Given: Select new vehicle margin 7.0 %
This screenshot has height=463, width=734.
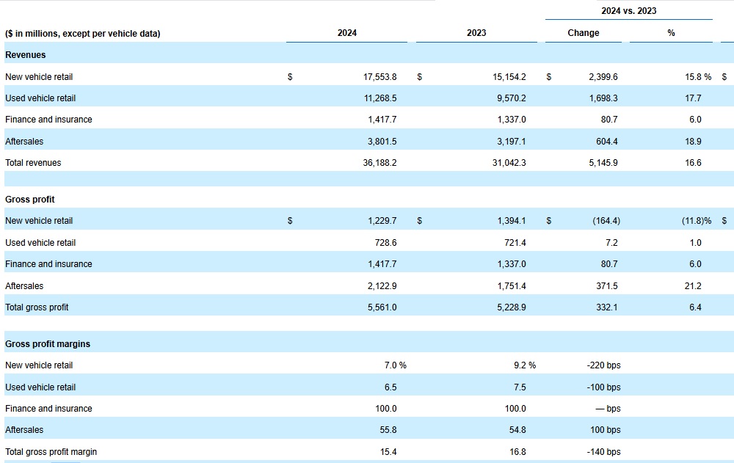Looking at the screenshot, I should pyautogui.click(x=396, y=365).
